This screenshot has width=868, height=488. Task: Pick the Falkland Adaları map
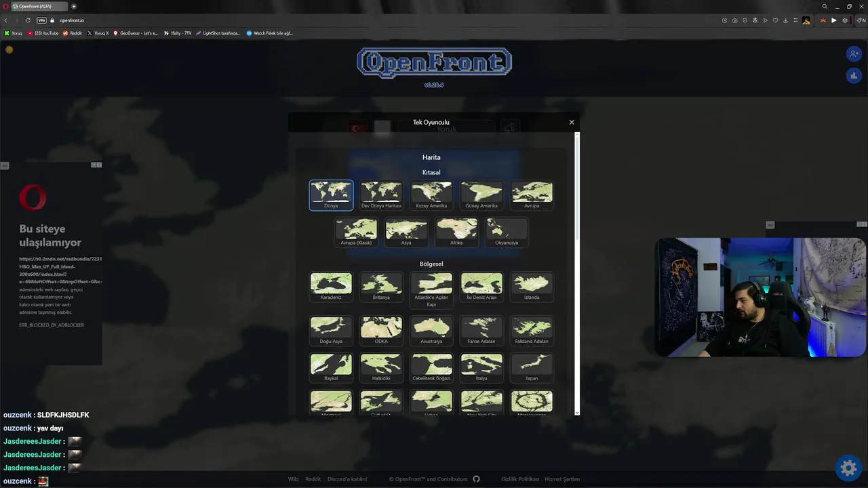(x=532, y=331)
